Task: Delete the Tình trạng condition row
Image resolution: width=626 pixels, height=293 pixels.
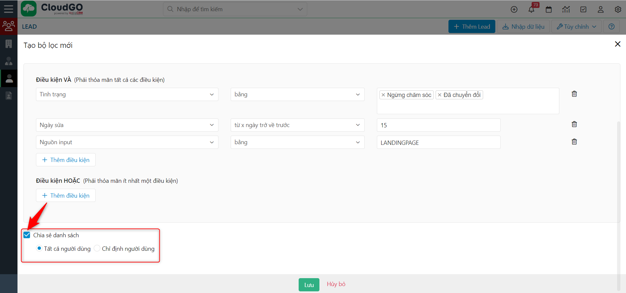Action: coord(574,94)
